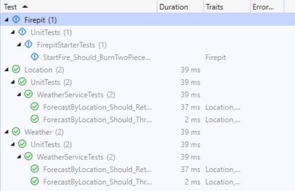Click the green passed icon beside Location group
Screen dimensions: 295x191
coord(16,69)
